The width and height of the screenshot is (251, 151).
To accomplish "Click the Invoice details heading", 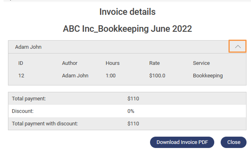I will coord(127,12).
